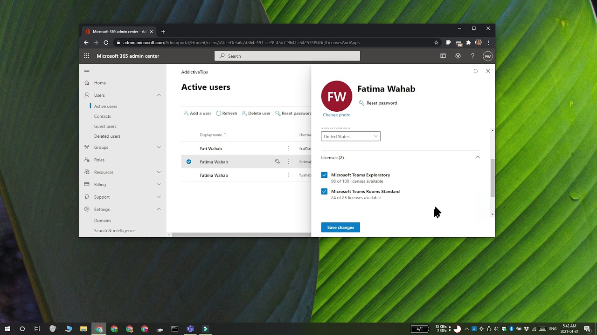The height and width of the screenshot is (335, 597).
Task: Click the details panel vertical scrollbar
Action: [x=493, y=178]
